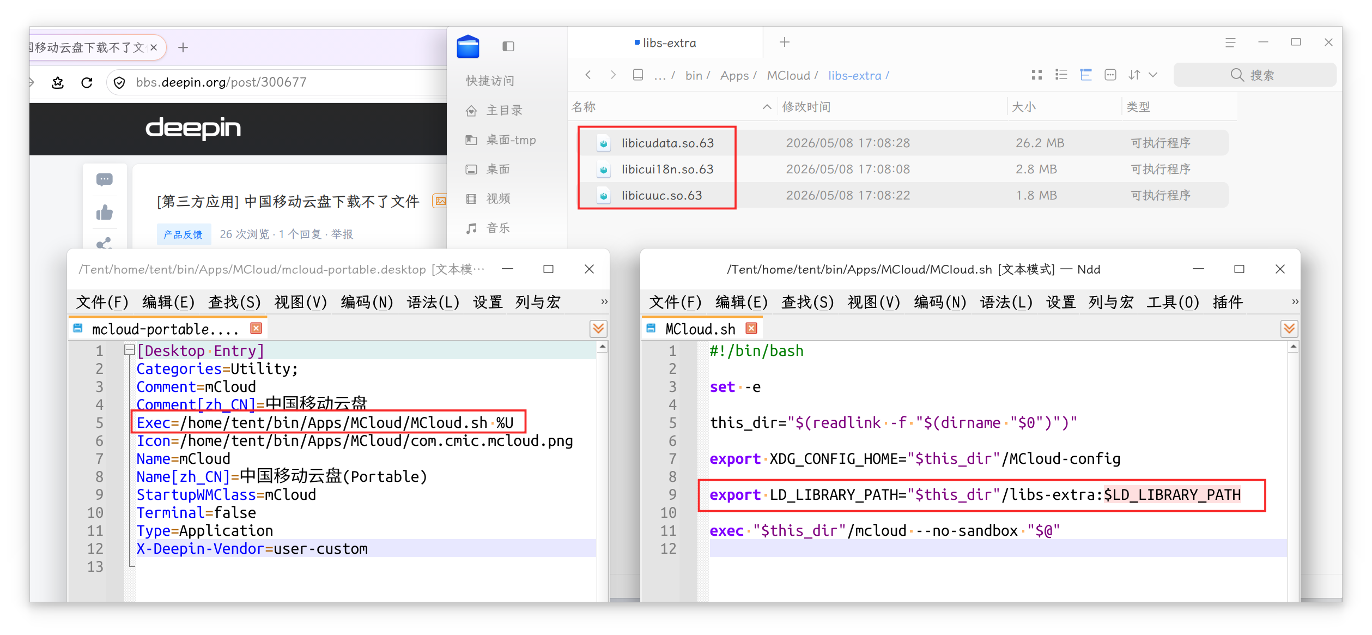
Task: Switch to list view
Action: tap(1061, 75)
